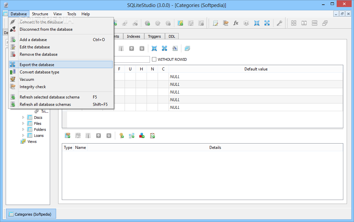Click the export icon in the table structure toolbar
Viewport: 354px width, 222px height.
coord(164,48)
